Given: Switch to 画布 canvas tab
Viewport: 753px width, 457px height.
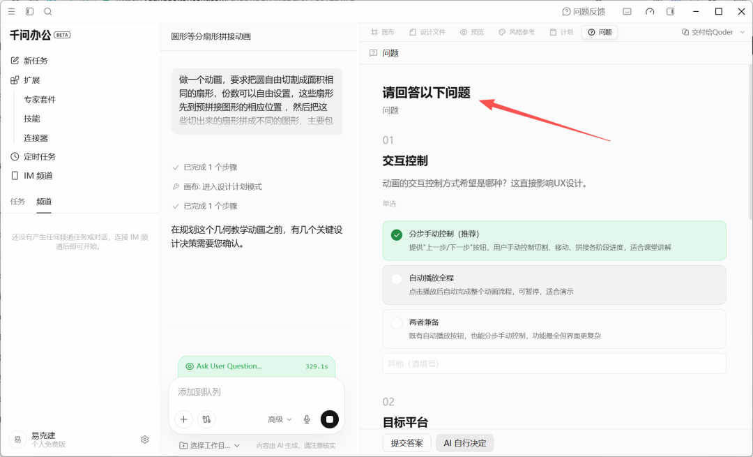Looking at the screenshot, I should [383, 32].
